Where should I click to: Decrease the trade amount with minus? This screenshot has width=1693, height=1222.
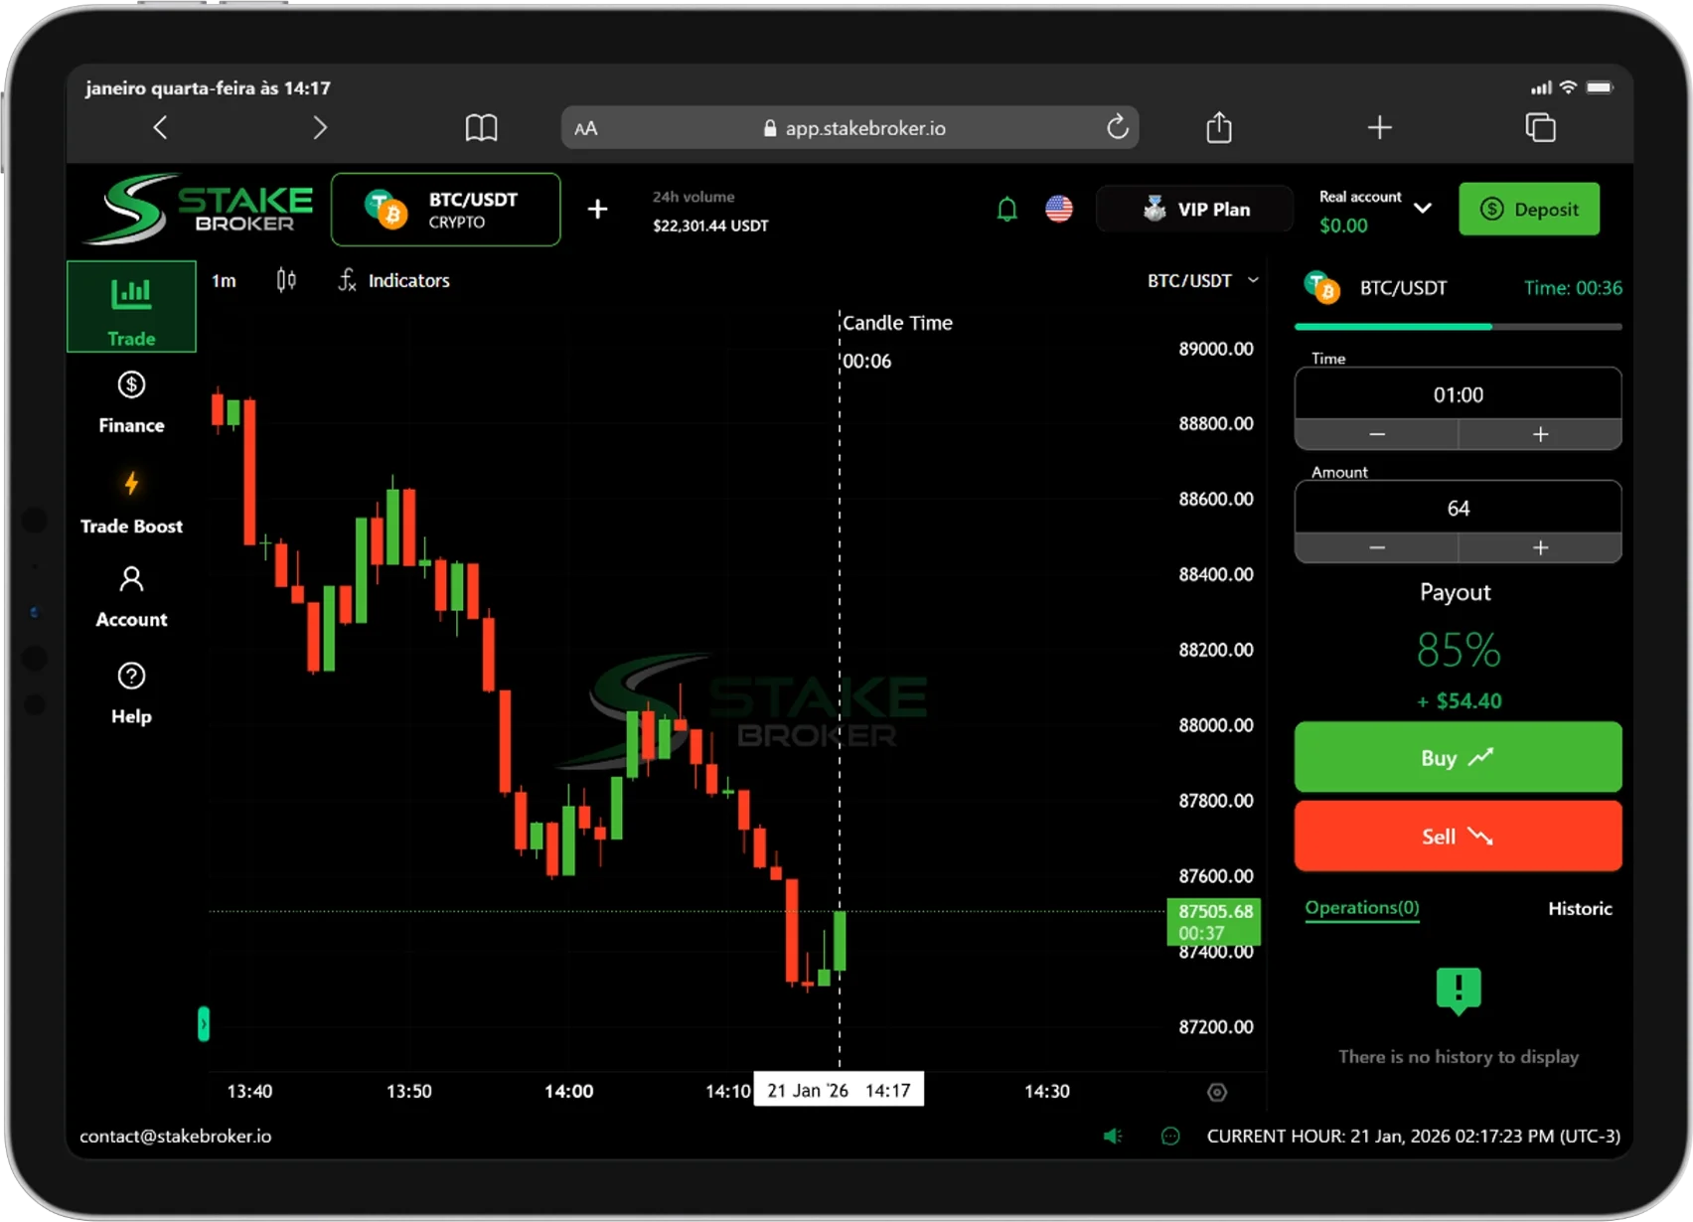coord(1377,547)
